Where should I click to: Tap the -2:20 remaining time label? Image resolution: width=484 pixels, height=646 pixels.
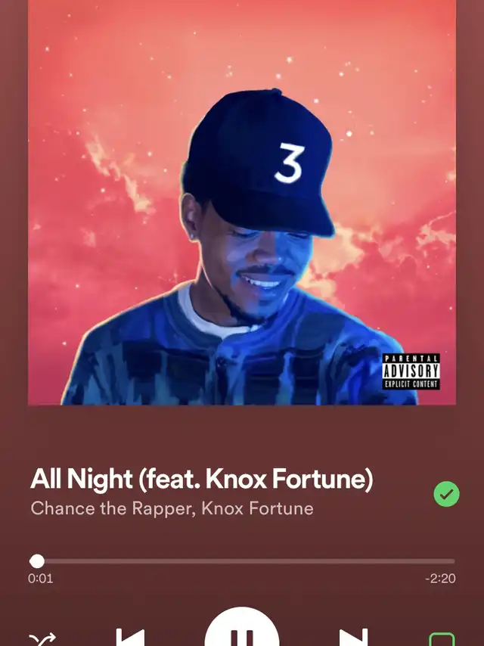(x=440, y=579)
